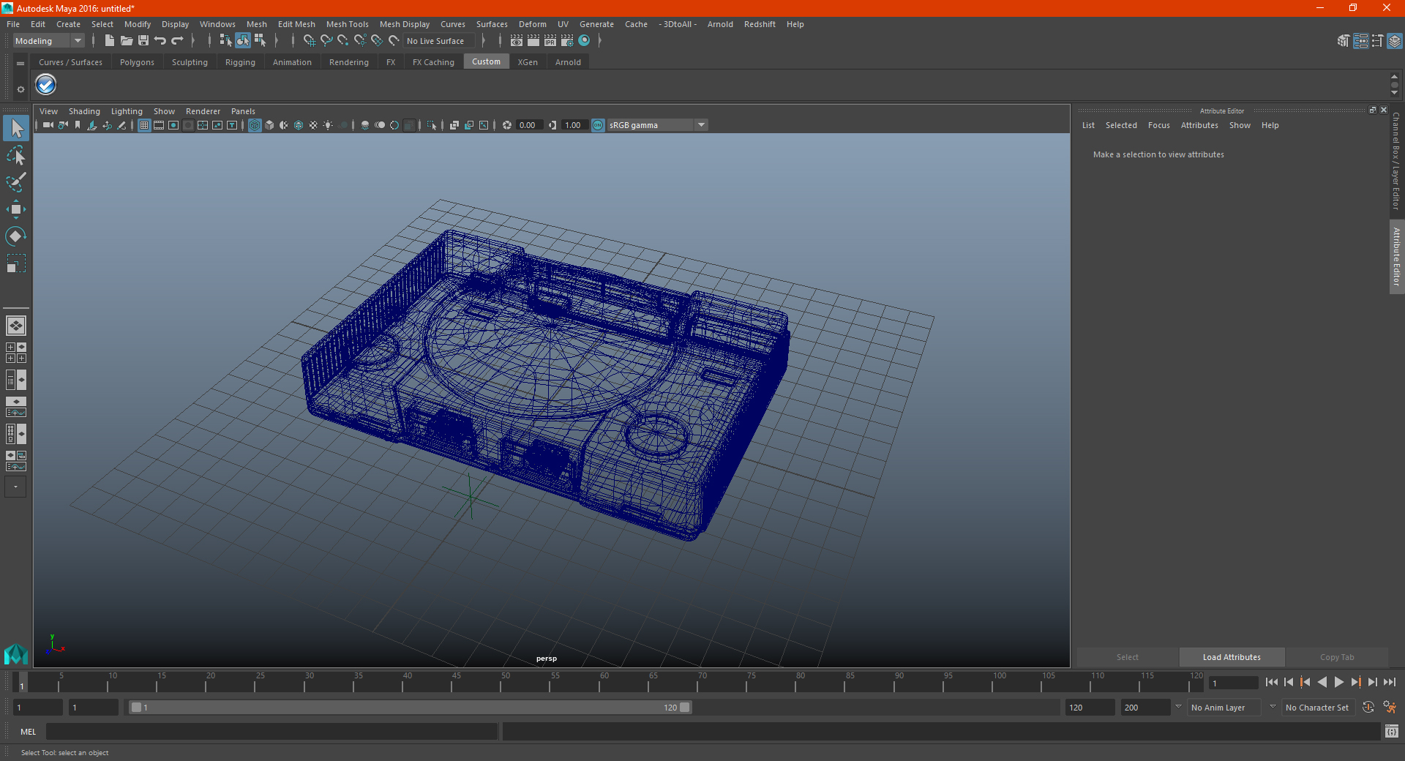Pick the Paint Selection tool
Viewport: 1405px width, 761px height.
click(x=16, y=182)
